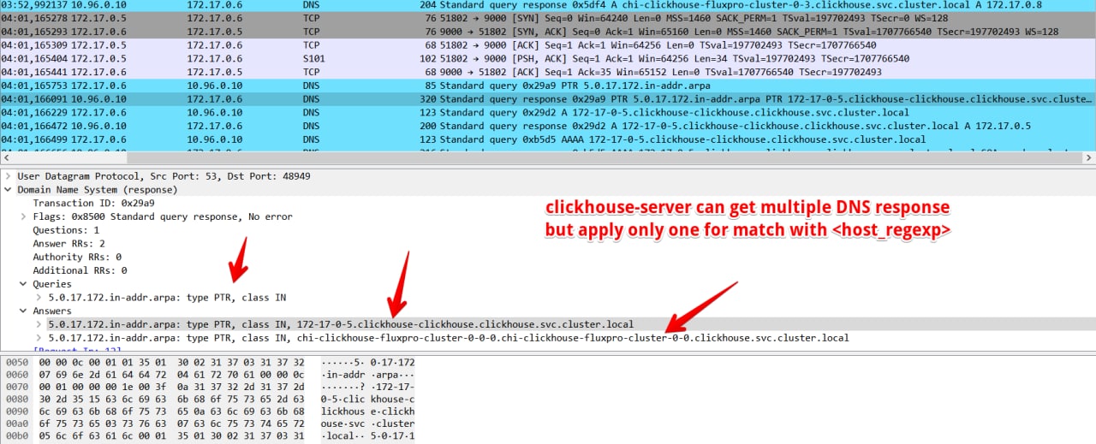Screen dimensions: 1096x444
Task: Click source 10.96.0.10 of the 0x29d2 response
Action: pyautogui.click(x=98, y=126)
